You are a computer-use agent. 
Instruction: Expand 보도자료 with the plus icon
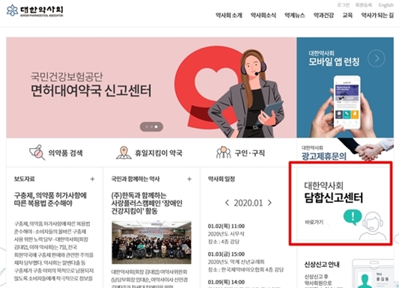[x=92, y=180]
